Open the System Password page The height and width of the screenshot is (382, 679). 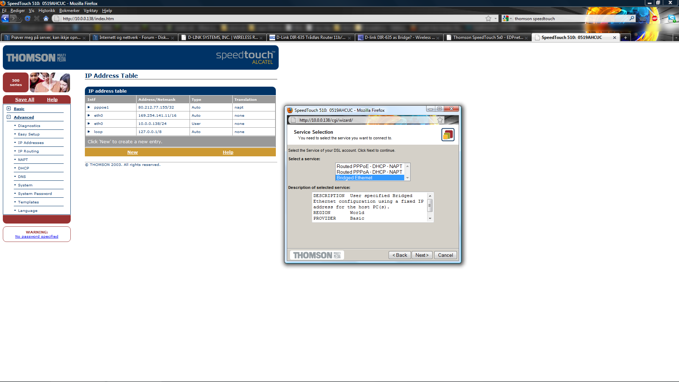click(35, 194)
